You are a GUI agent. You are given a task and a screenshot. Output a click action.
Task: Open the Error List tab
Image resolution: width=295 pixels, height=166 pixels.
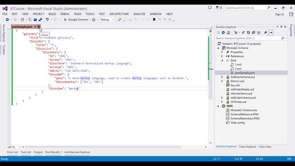coord(12,152)
